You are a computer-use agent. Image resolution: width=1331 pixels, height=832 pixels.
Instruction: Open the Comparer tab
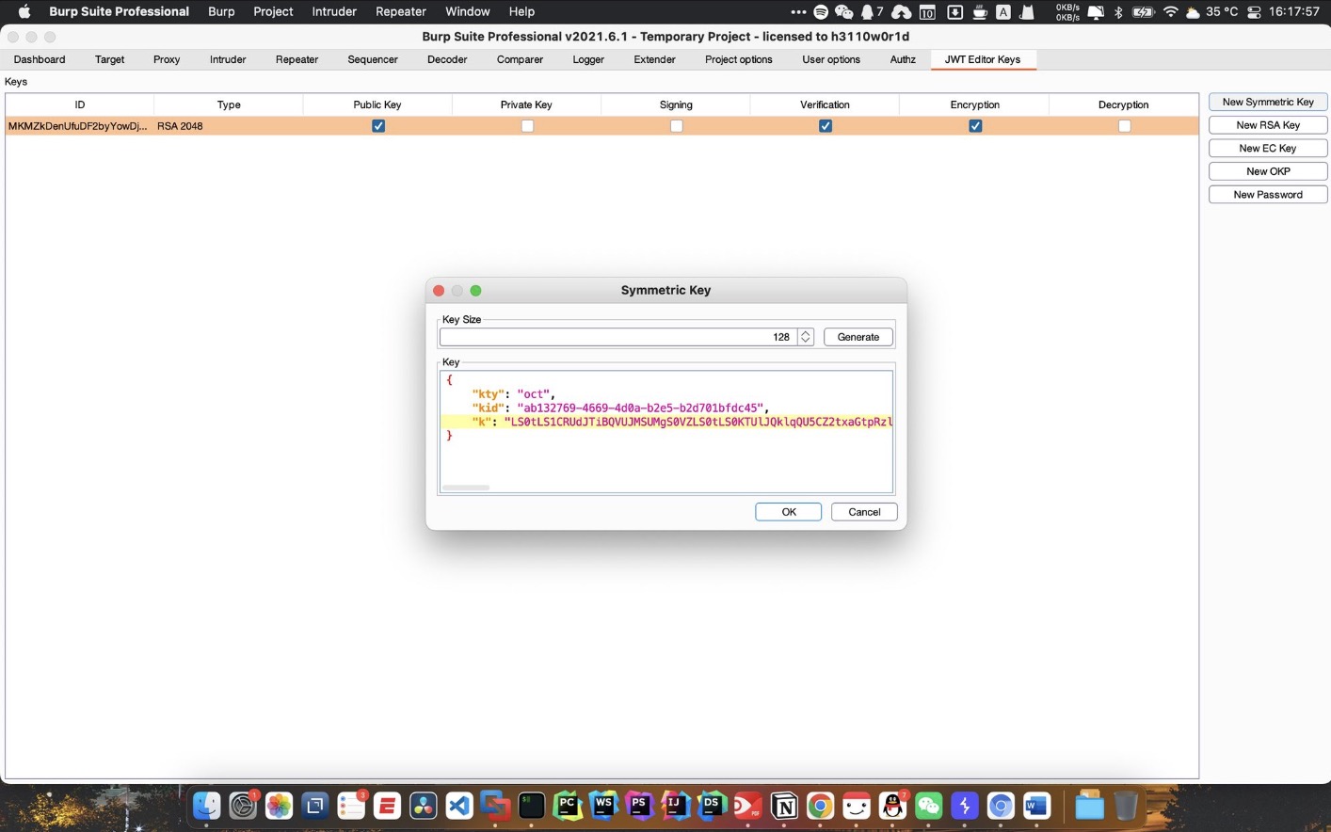(520, 59)
